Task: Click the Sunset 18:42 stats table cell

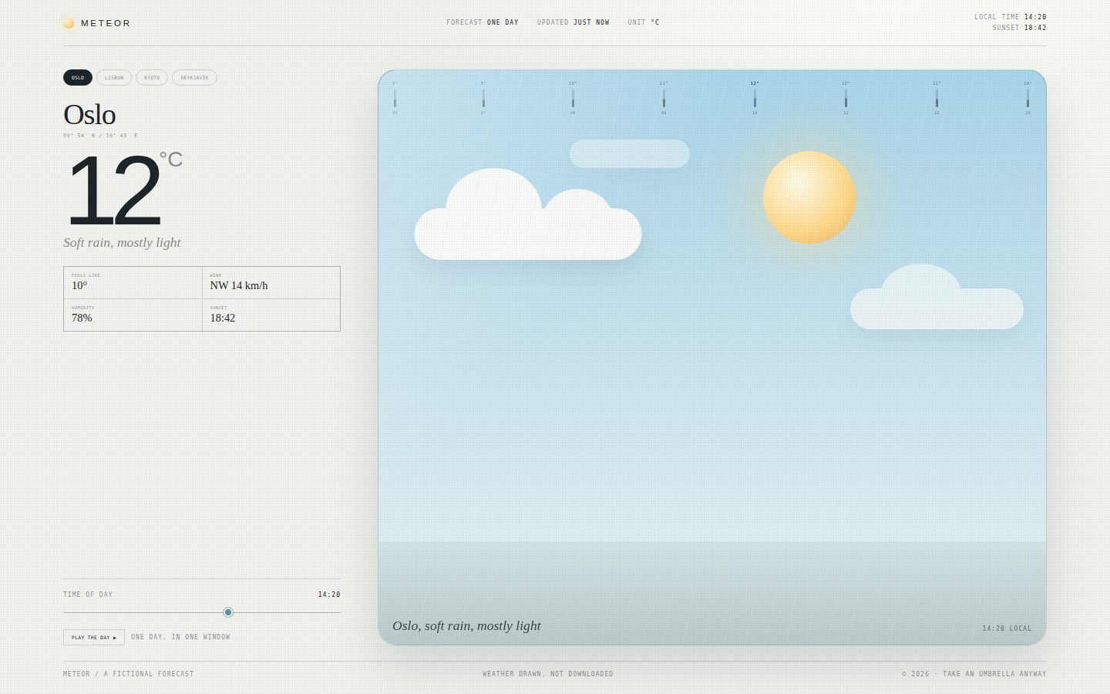Action: pos(271,315)
